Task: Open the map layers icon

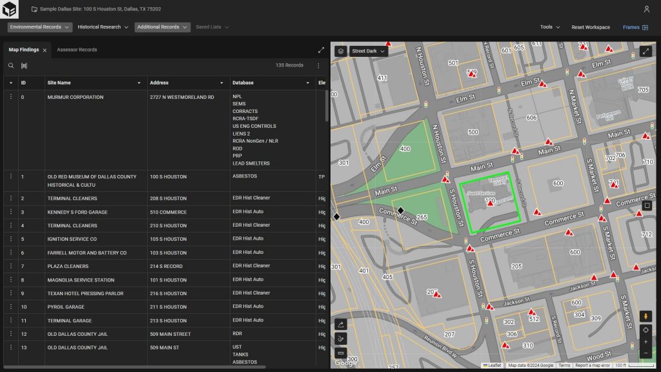Action: click(x=341, y=51)
